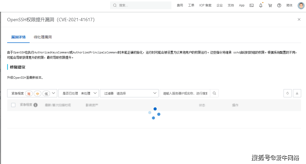The width and height of the screenshot is (306, 164).
Task: Toggle the 高 urgency filter
Action: point(29,93)
